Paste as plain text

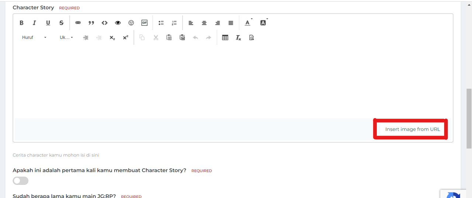(x=169, y=37)
